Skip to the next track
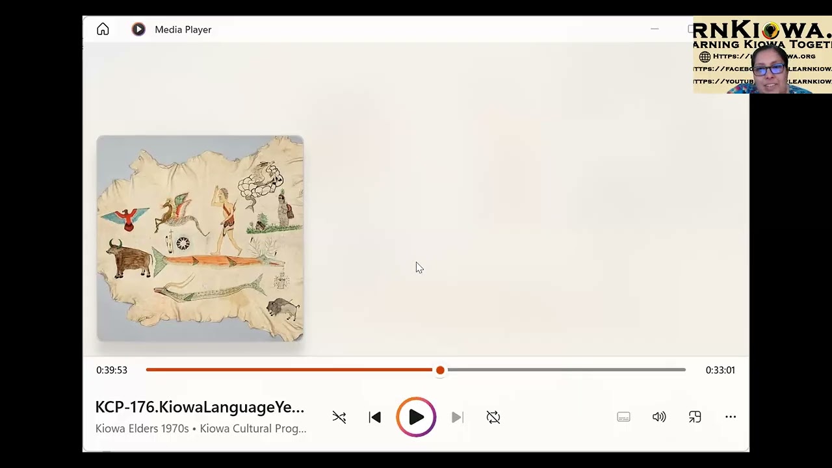 [458, 417]
